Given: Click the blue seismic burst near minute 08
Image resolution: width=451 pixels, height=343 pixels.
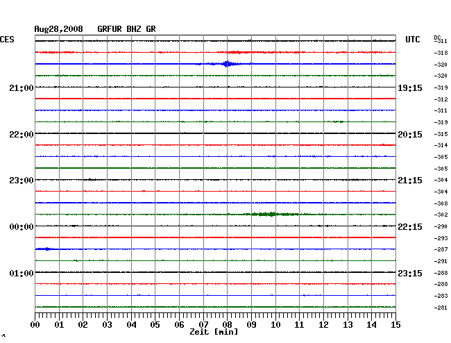Looking at the screenshot, I should (226, 64).
